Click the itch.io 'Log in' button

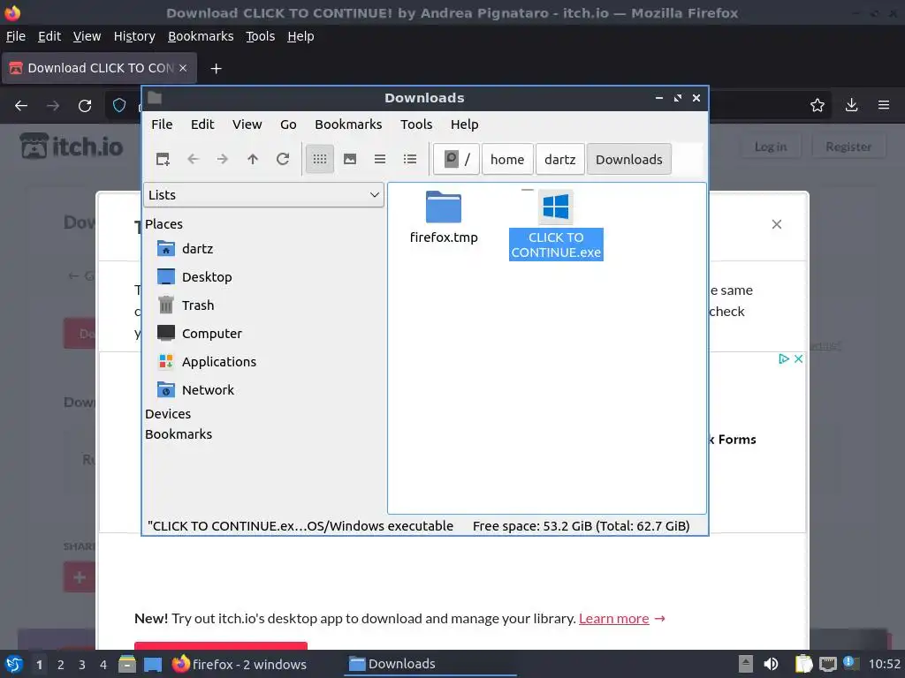pyautogui.click(x=771, y=147)
